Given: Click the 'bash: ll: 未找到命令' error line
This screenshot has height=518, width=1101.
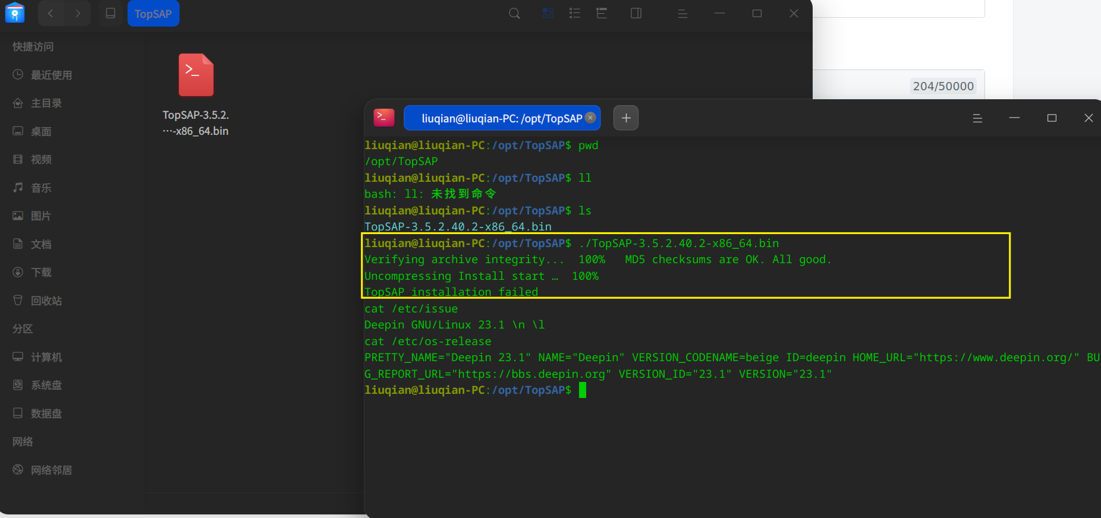Looking at the screenshot, I should [430, 194].
